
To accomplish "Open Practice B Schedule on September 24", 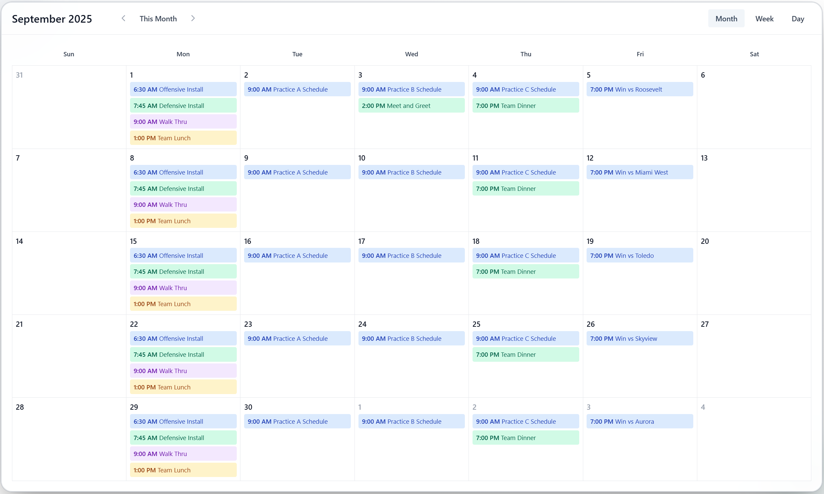I will coord(411,338).
